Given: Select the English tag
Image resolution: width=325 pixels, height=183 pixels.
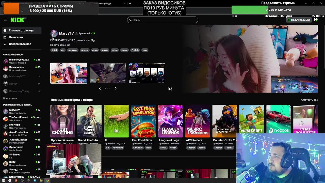Looking at the screenshot, I should pyautogui.click(x=135, y=50).
